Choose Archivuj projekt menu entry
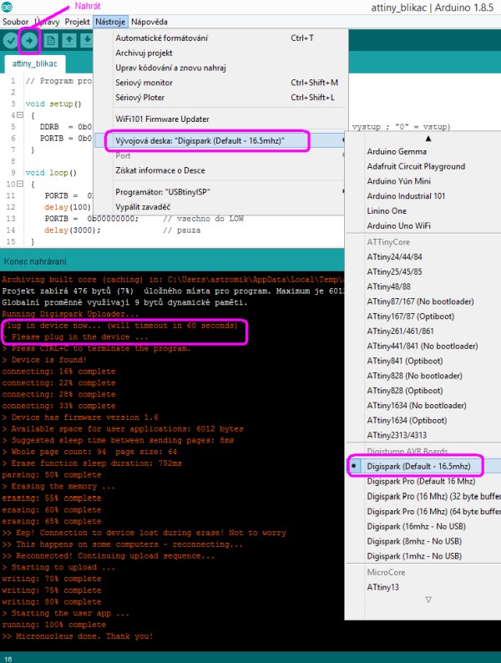Viewport: 501px width, 663px height. tap(220, 53)
